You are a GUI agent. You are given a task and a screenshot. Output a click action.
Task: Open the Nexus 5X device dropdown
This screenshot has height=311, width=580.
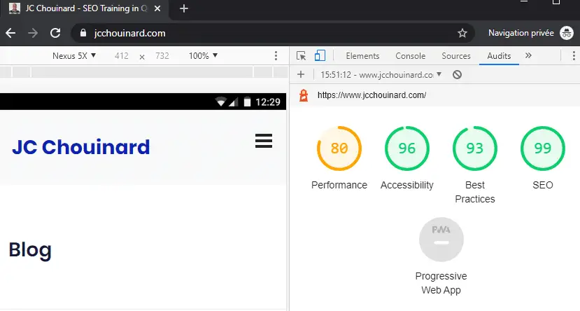[x=74, y=56]
